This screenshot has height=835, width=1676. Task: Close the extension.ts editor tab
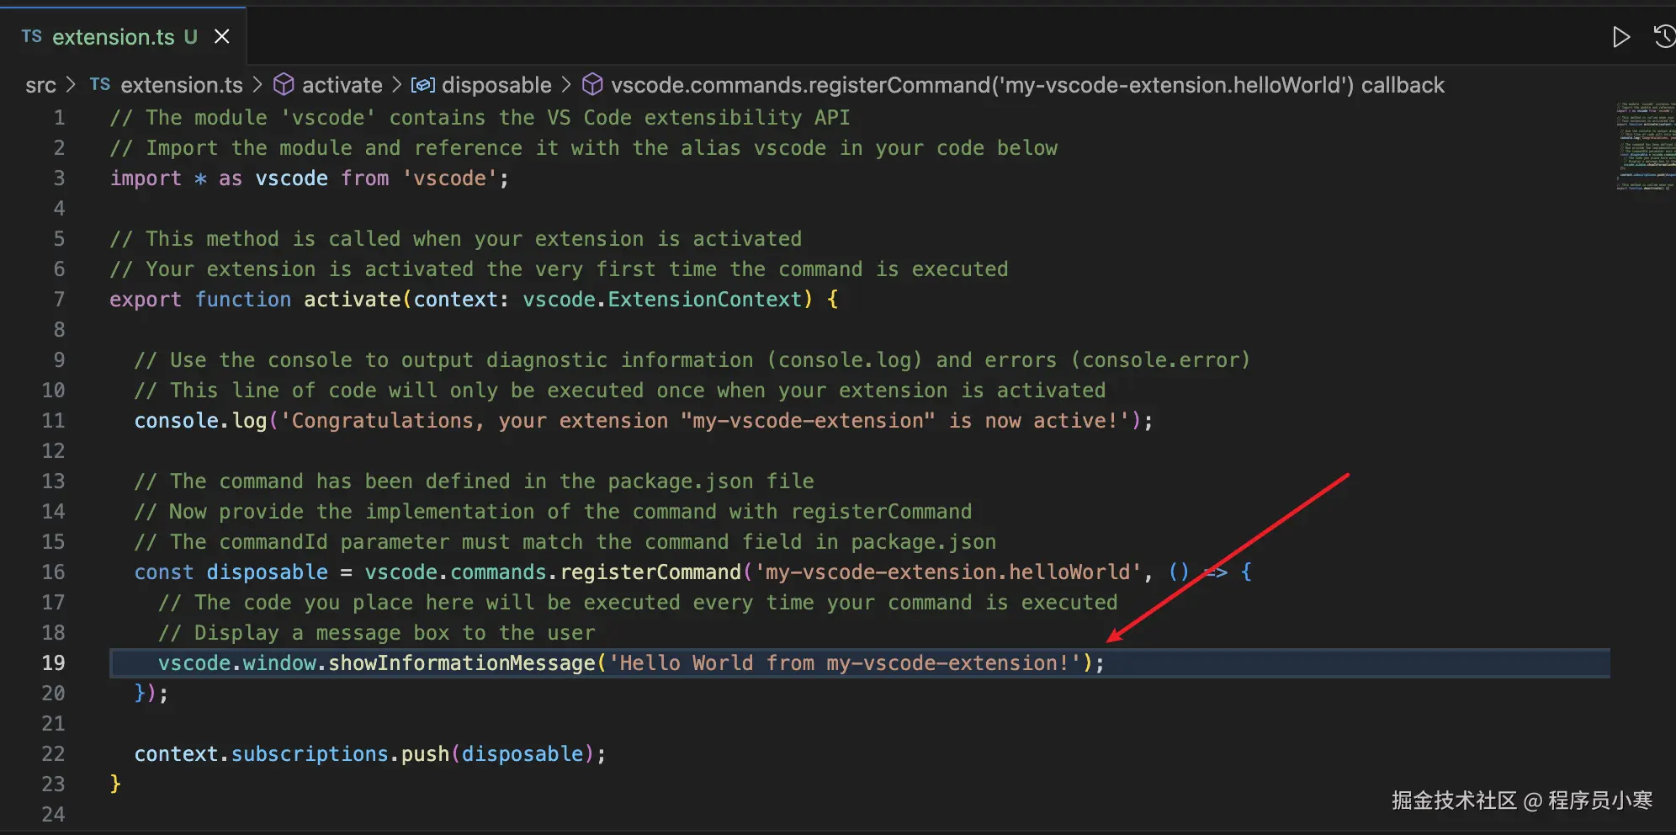tap(222, 36)
